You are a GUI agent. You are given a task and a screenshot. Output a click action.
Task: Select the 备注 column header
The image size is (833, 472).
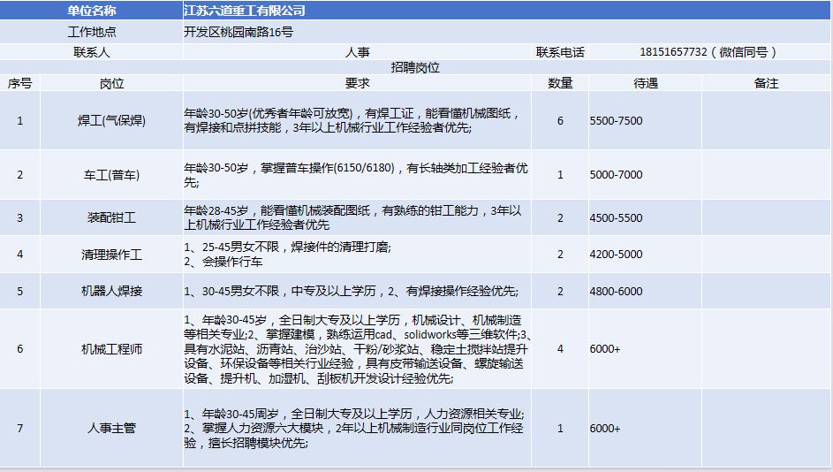click(x=766, y=83)
